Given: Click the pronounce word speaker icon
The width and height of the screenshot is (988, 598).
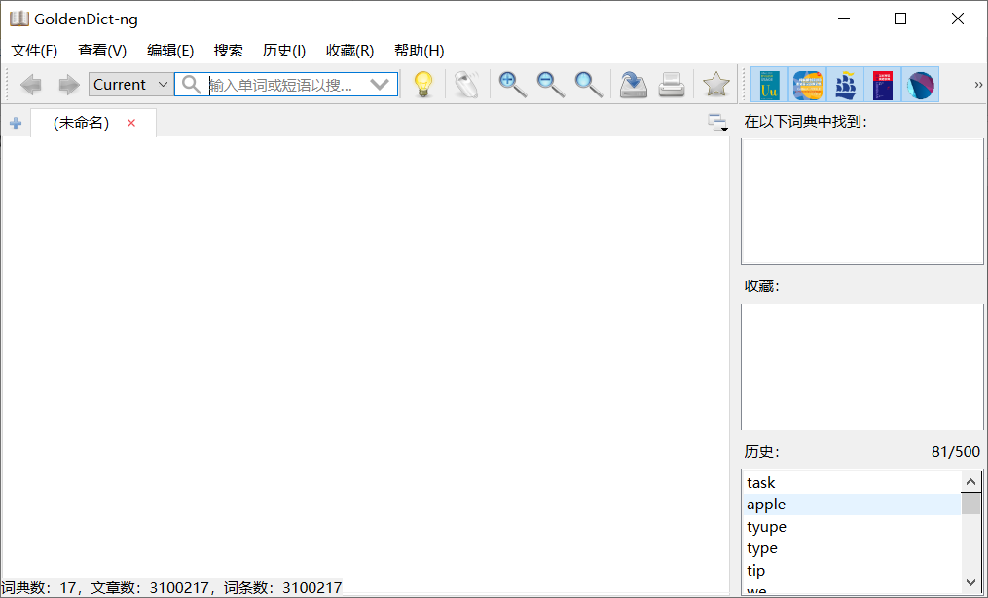Looking at the screenshot, I should pyautogui.click(x=467, y=85).
